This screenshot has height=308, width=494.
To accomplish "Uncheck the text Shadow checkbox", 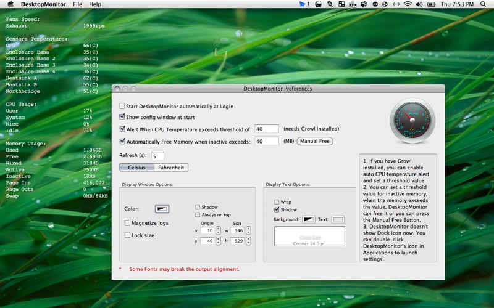I will [277, 209].
